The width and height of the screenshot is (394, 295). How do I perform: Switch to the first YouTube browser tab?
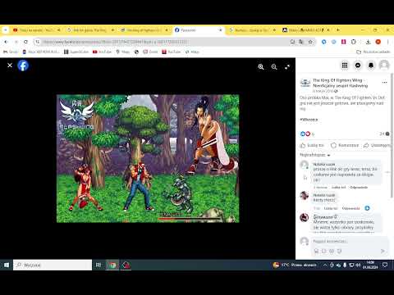[x=37, y=30]
